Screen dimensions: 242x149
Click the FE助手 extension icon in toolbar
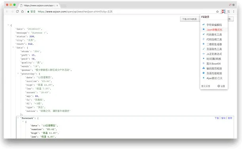(x=223, y=11)
